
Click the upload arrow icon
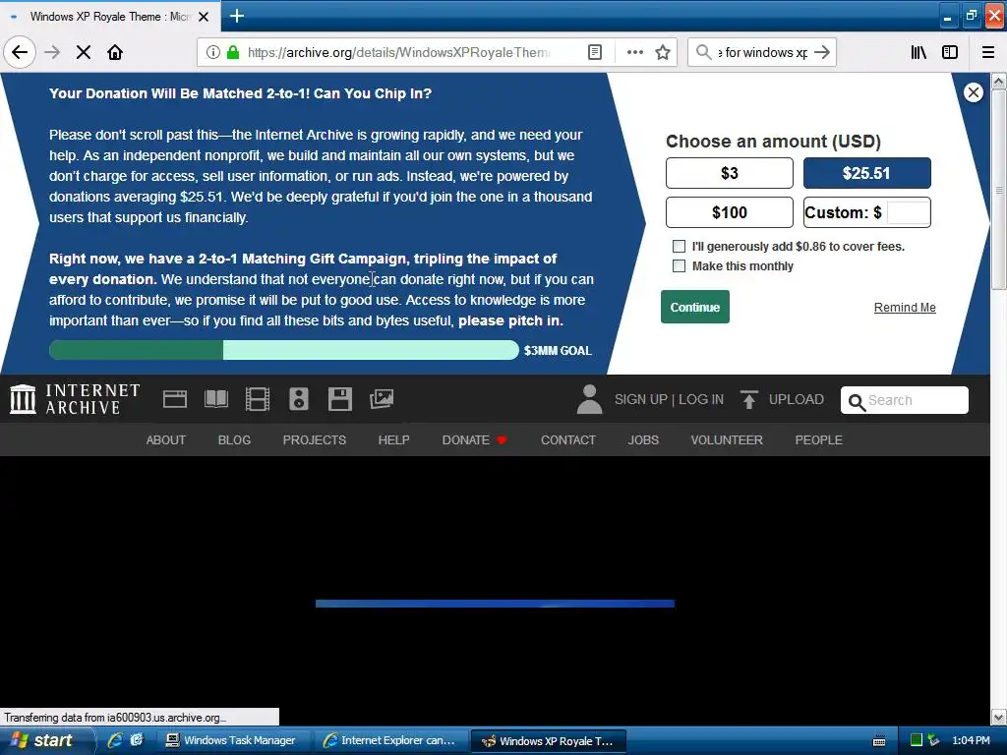pyautogui.click(x=748, y=399)
